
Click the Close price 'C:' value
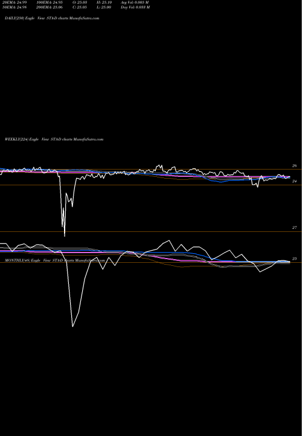click(x=80, y=7)
